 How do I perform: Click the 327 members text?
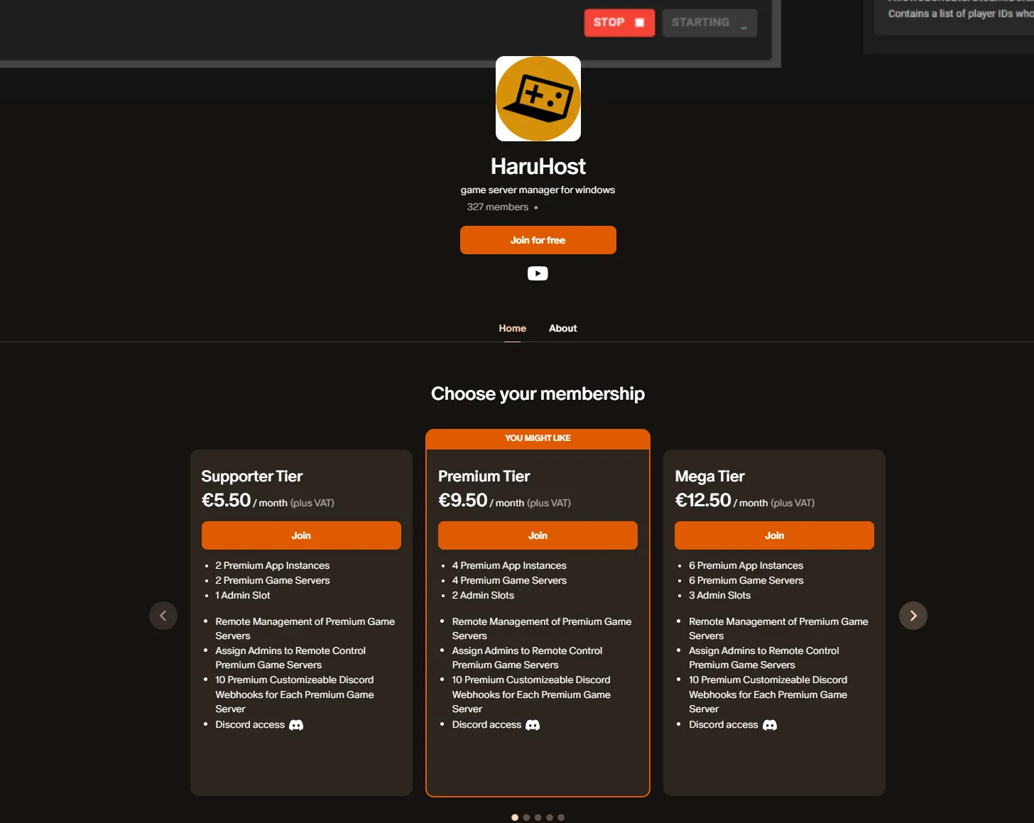[497, 207]
